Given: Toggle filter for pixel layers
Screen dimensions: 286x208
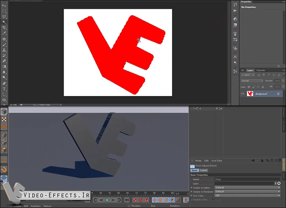Looking at the screenshot, I should pos(259,75).
